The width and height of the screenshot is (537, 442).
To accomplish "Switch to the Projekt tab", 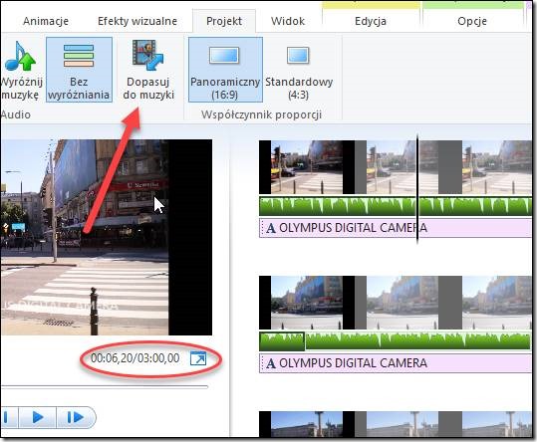I will tap(224, 21).
